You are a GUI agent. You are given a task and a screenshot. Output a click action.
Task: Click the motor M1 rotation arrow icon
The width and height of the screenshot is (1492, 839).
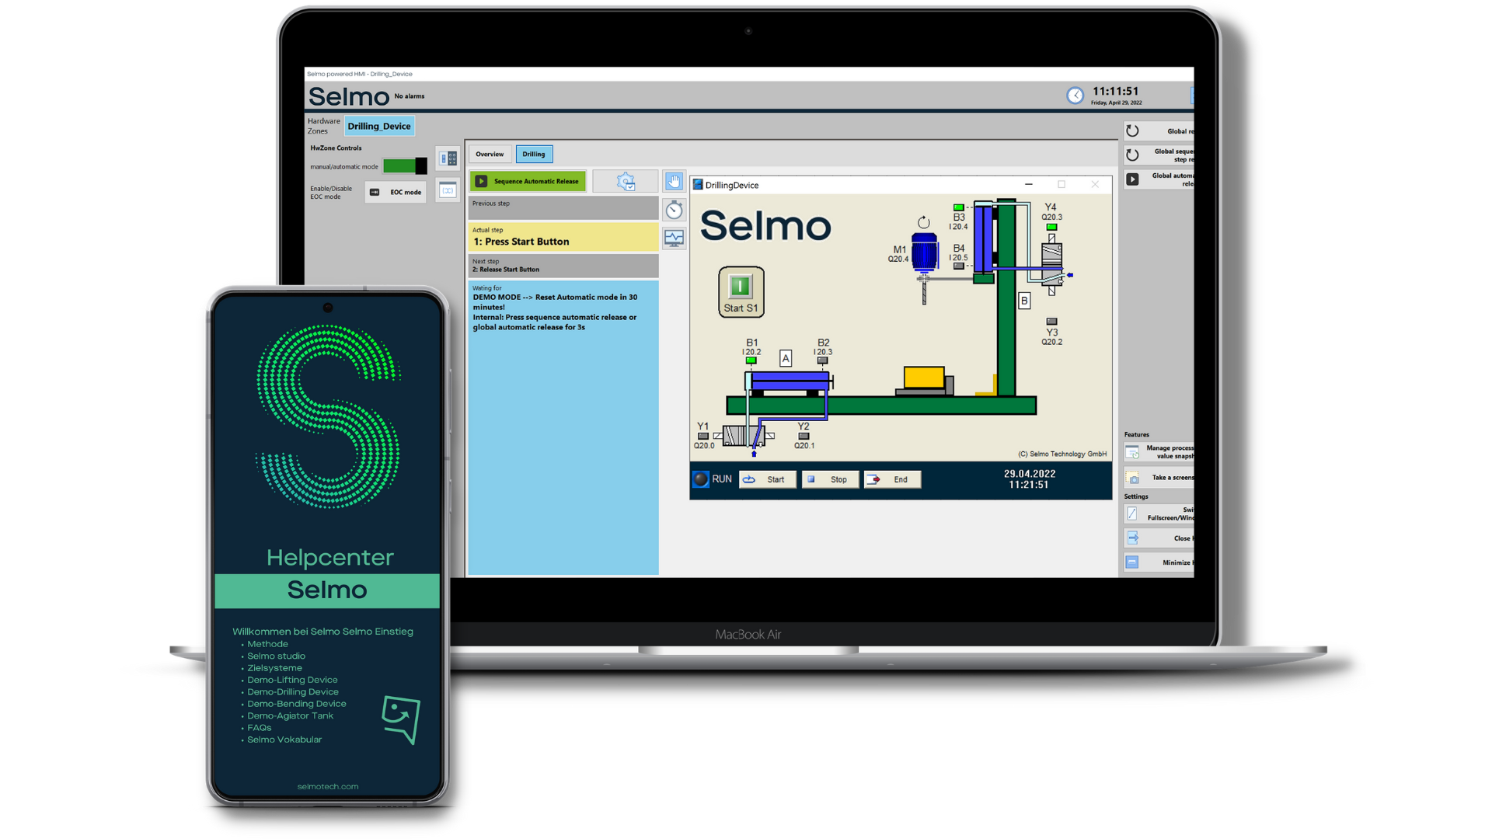[x=923, y=223]
